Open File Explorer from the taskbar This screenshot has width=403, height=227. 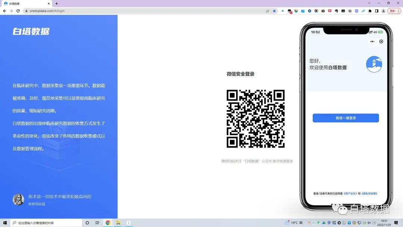[118, 223]
